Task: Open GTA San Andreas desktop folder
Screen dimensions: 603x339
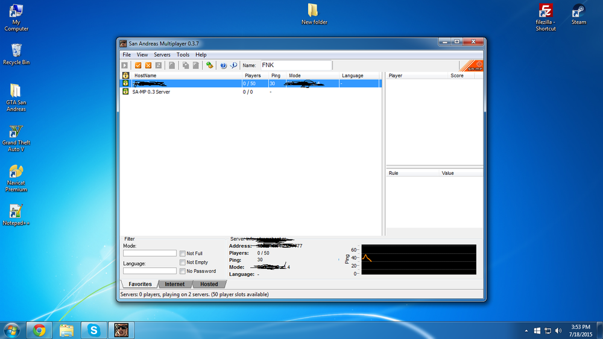Action: click(16, 97)
